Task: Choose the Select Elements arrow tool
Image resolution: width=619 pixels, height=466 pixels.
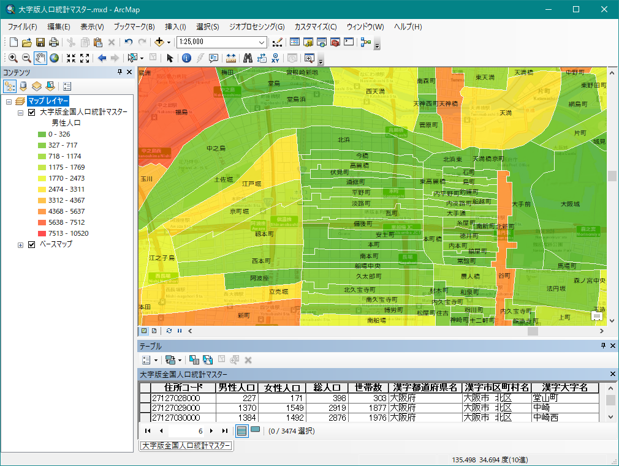Action: pos(170,58)
